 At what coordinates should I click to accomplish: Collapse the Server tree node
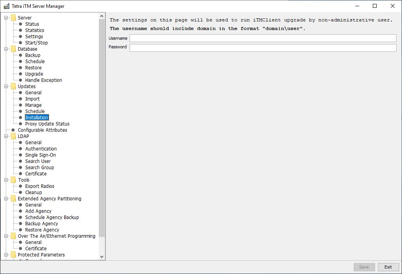[x=6, y=18]
